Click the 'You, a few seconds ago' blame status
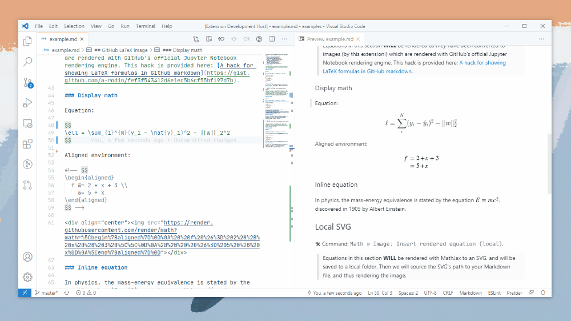Screen dimensions: 571x321 tap(335, 293)
